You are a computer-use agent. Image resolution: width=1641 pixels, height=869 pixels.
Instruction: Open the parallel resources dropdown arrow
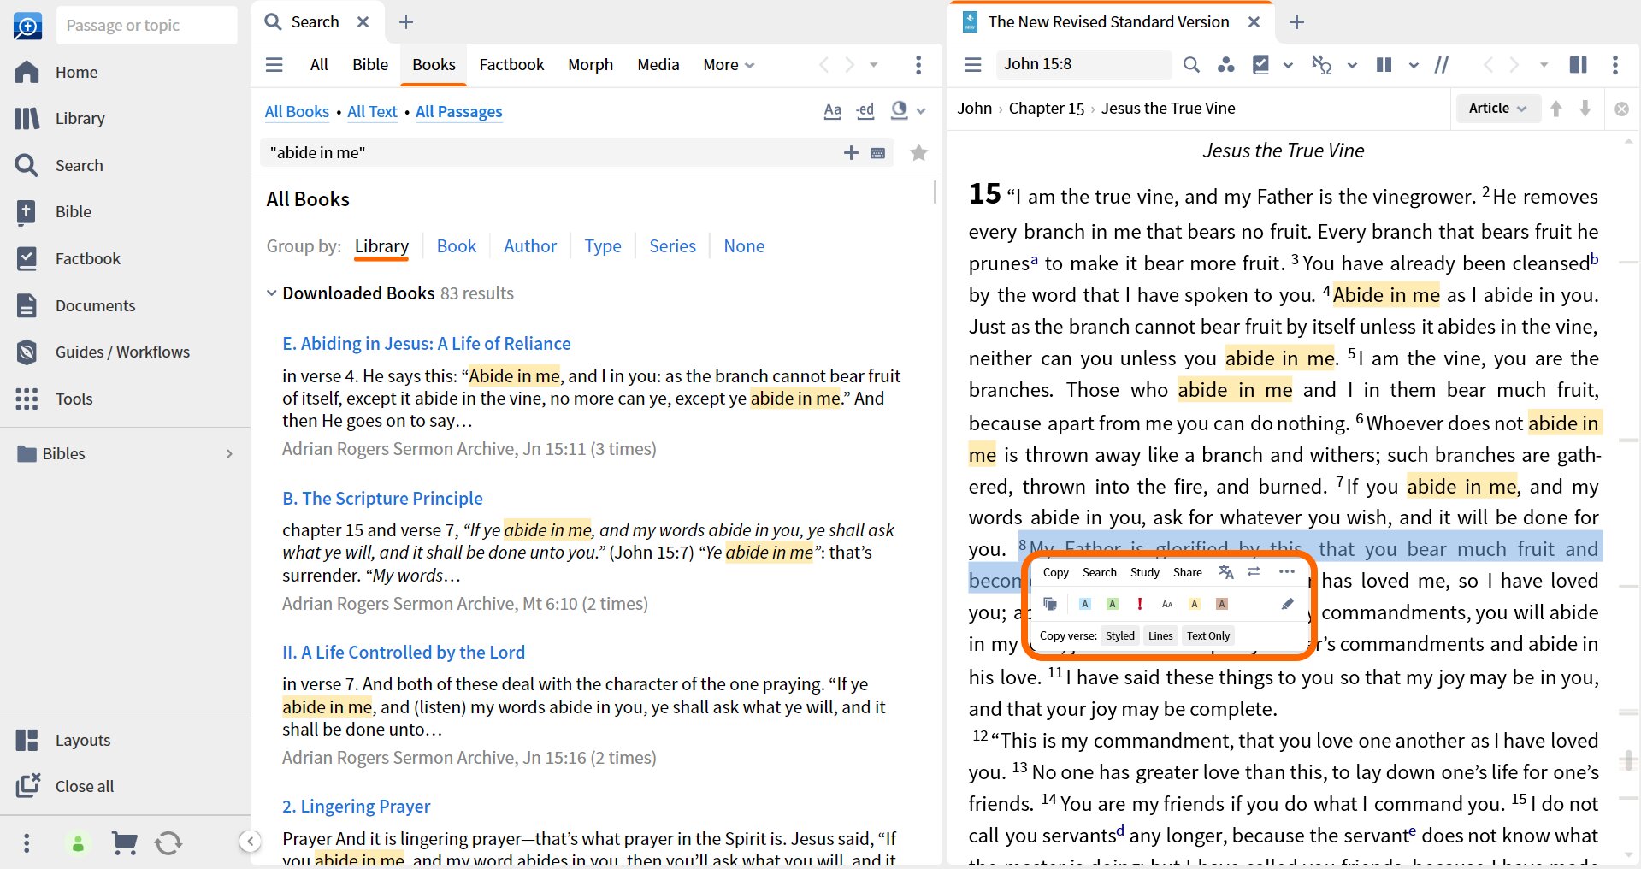point(1414,65)
